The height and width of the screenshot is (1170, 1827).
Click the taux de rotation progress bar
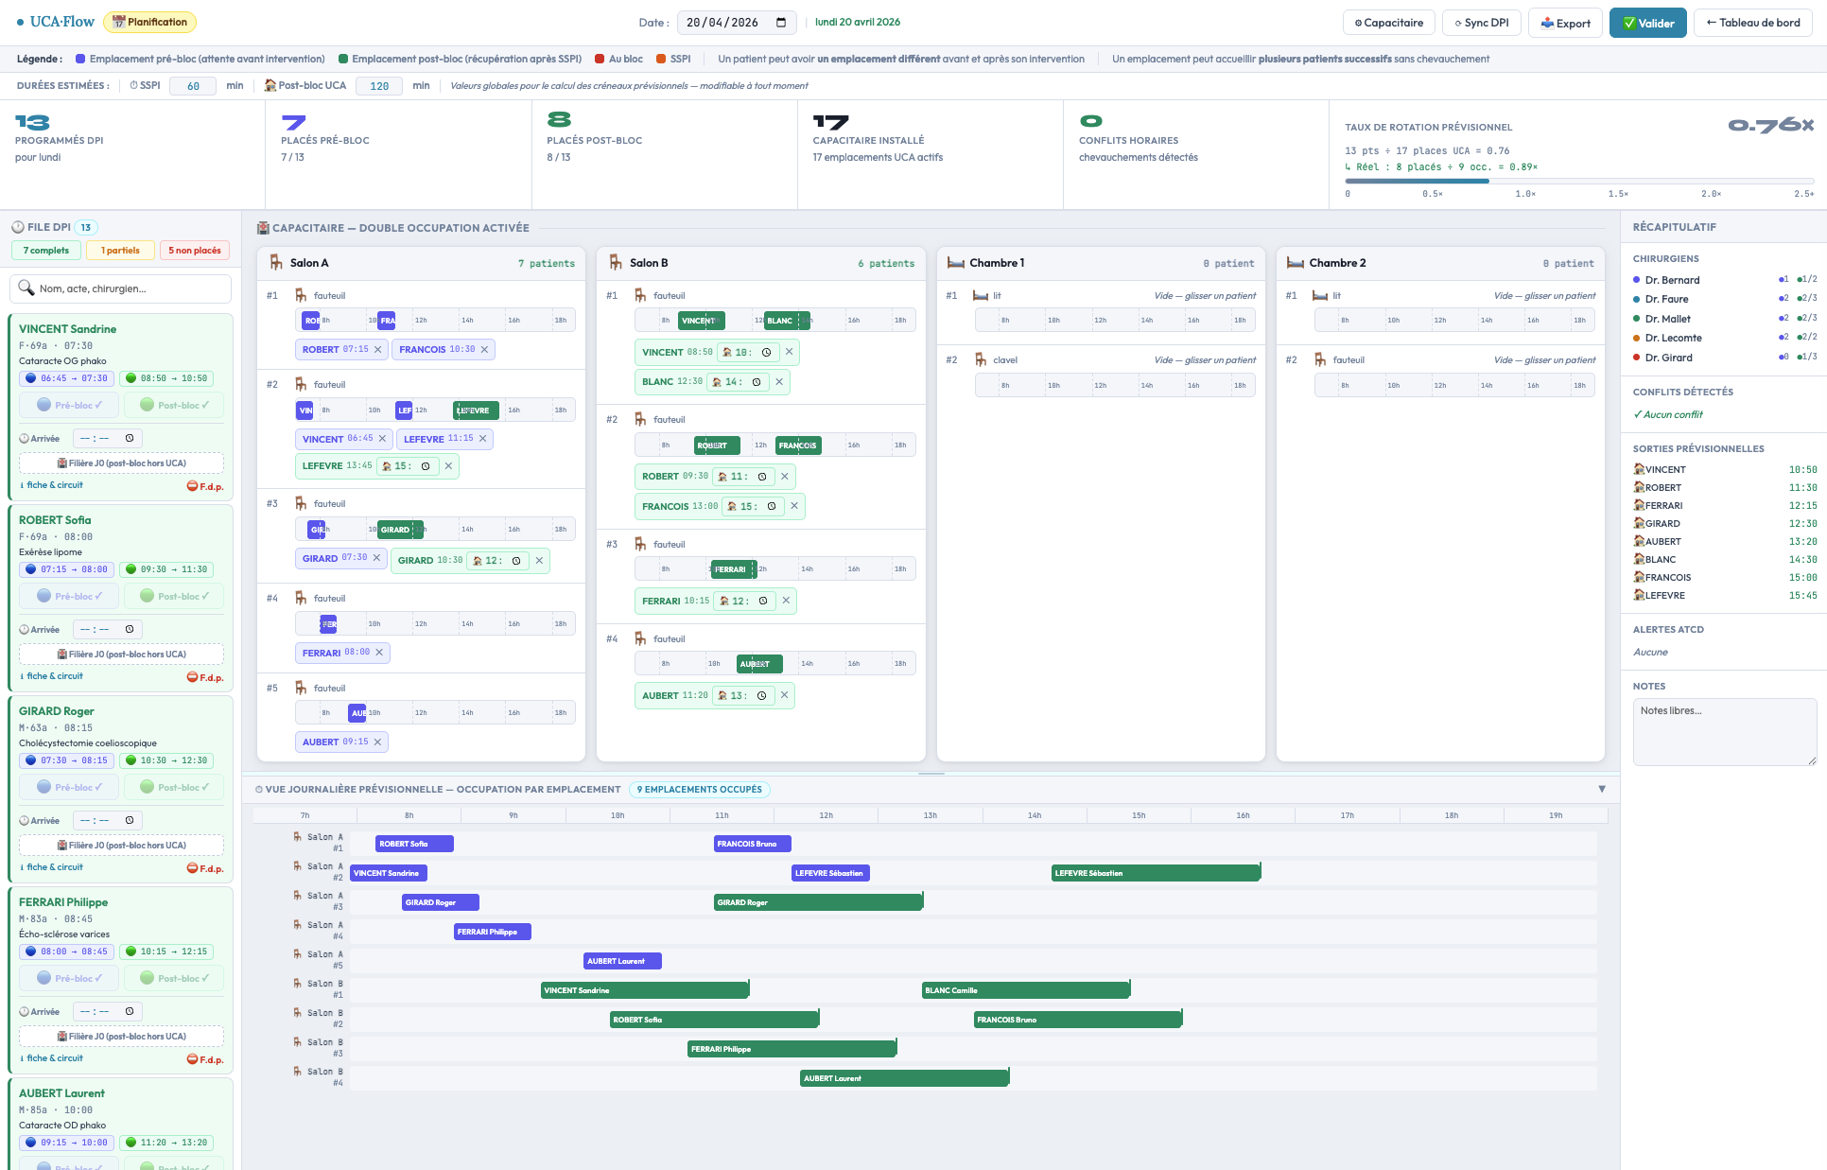(x=1579, y=181)
